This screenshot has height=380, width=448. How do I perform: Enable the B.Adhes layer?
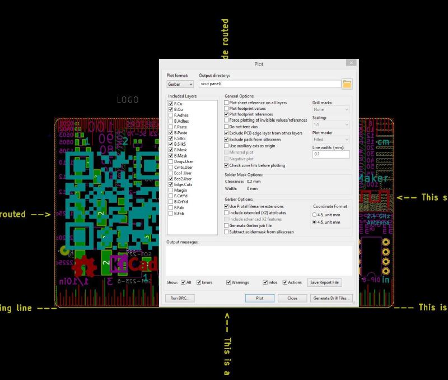pyautogui.click(x=171, y=121)
